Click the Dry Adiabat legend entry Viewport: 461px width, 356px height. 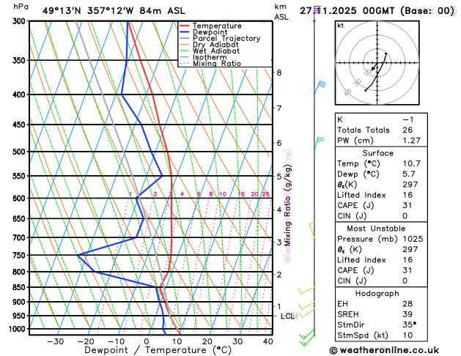[210, 45]
